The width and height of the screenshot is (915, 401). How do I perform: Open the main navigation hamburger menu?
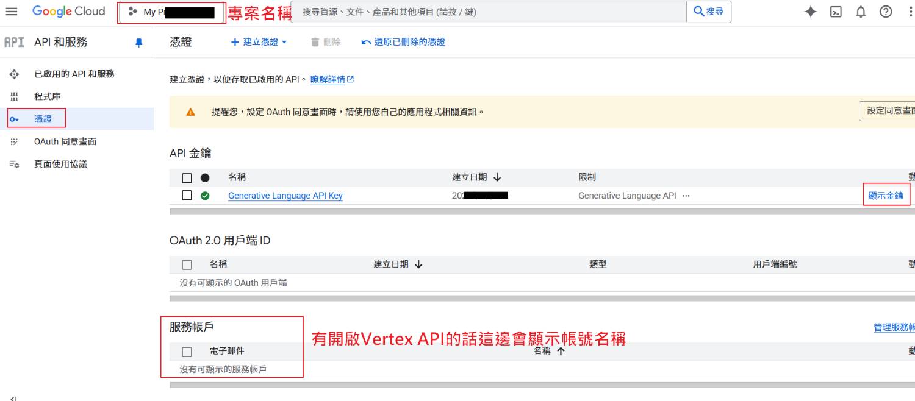(x=11, y=12)
